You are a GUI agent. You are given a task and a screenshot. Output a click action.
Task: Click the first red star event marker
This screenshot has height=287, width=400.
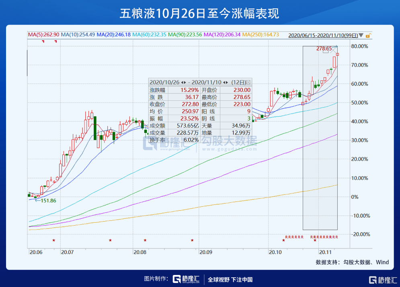click(53, 240)
